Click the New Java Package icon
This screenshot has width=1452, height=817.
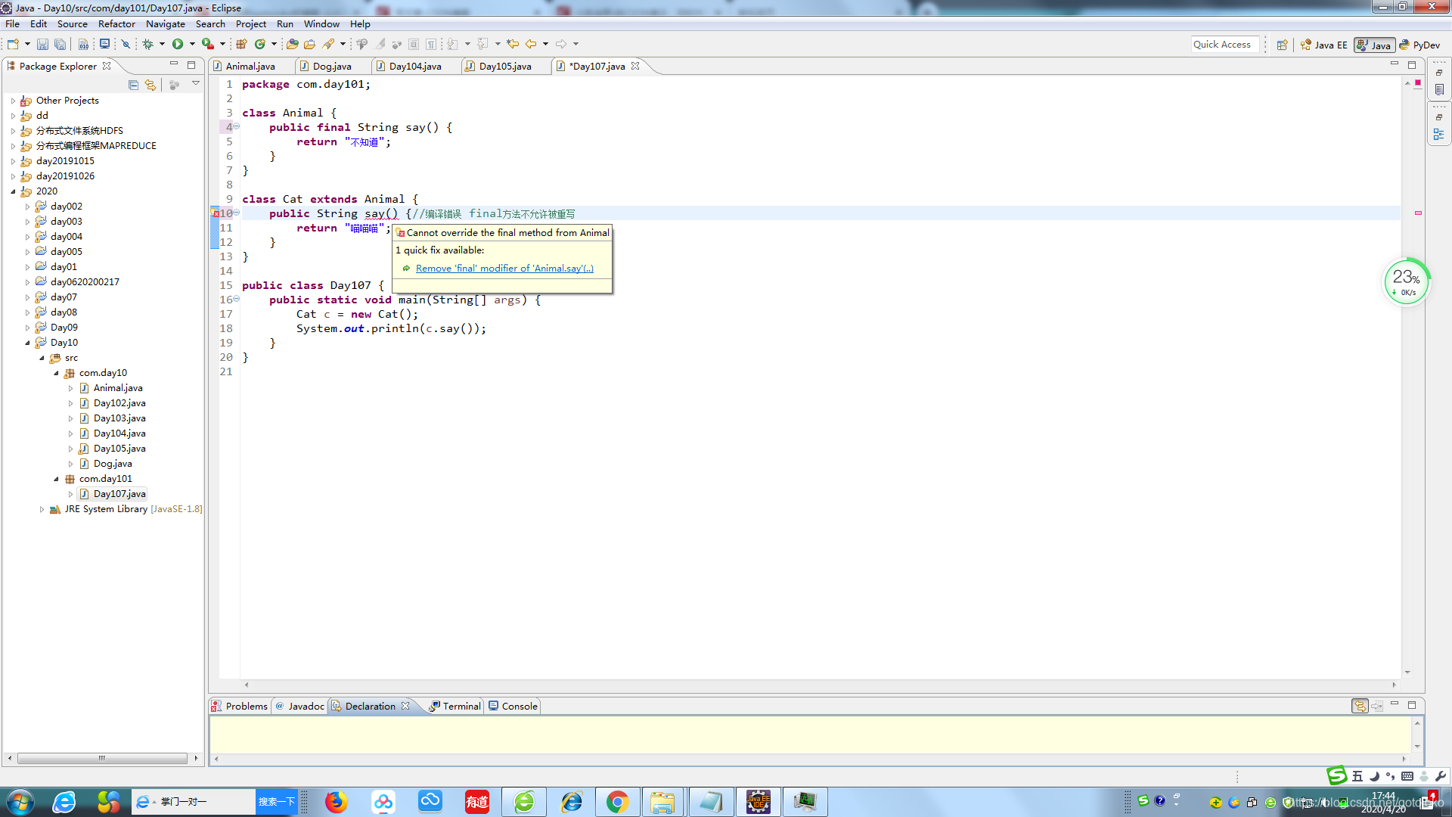pos(242,45)
